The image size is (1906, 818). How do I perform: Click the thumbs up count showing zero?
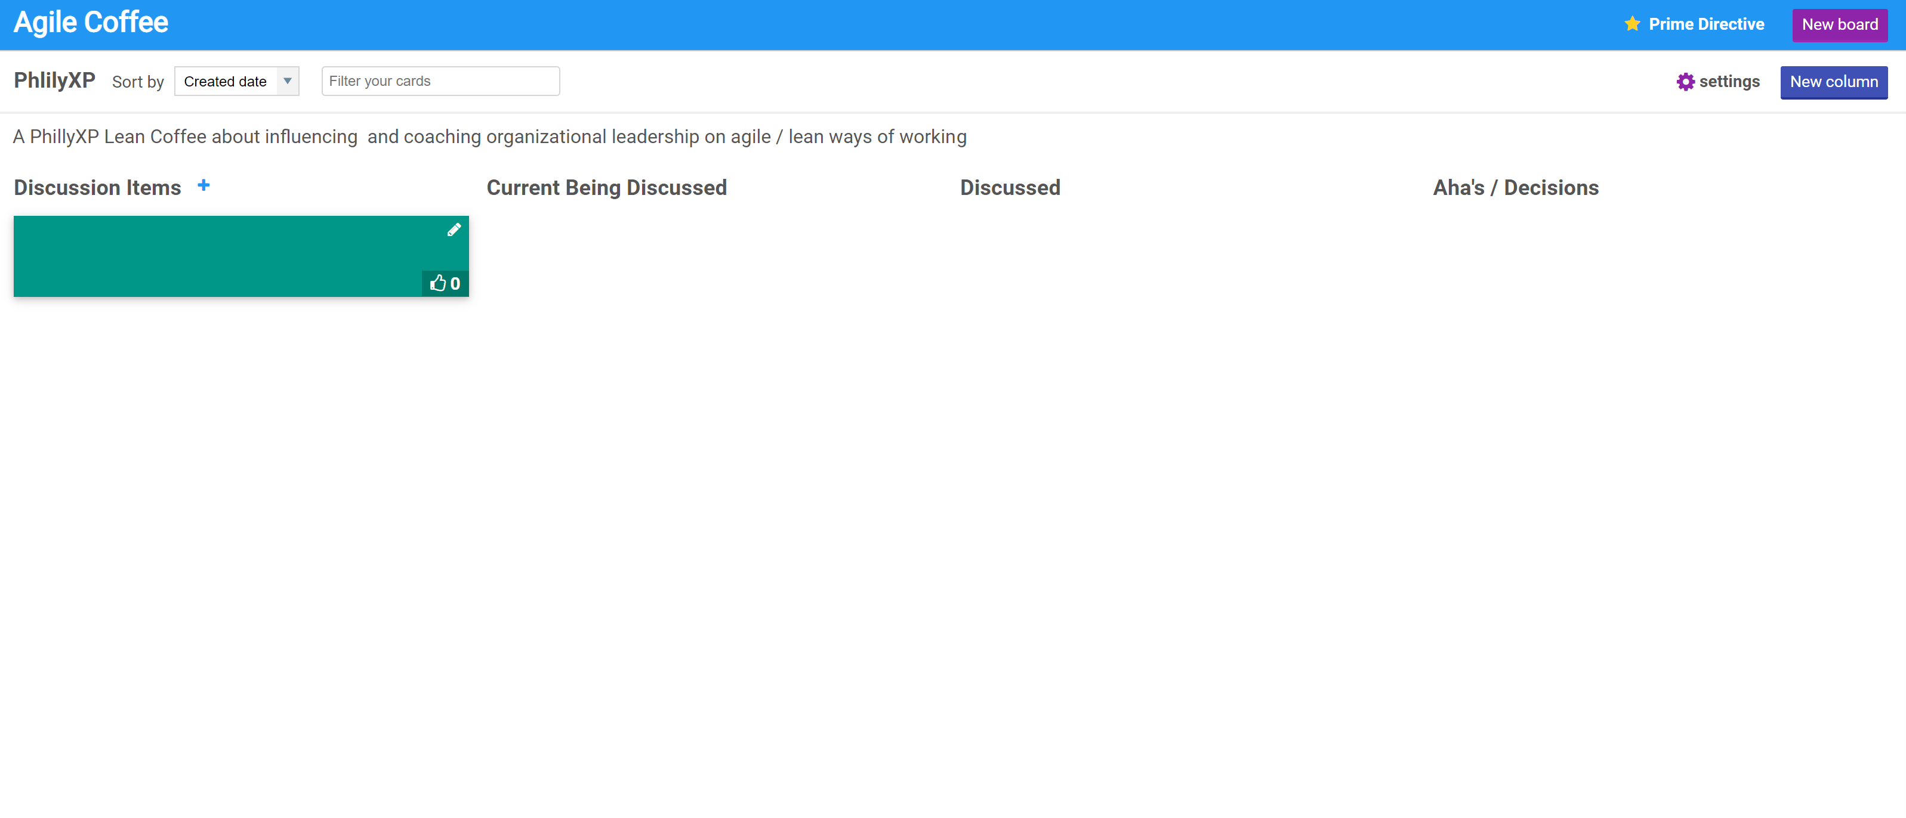pyautogui.click(x=445, y=283)
